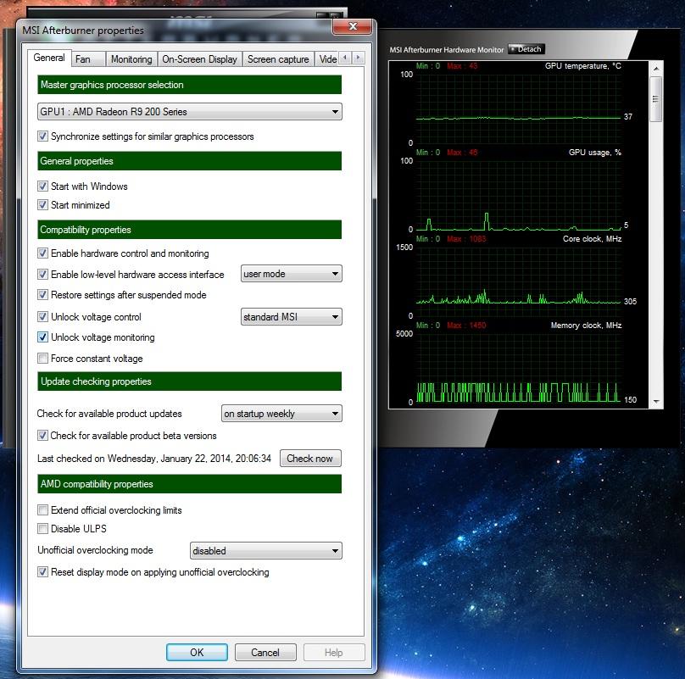685x679 pixels.
Task: Click the Core clock graph
Action: pyautogui.click(x=518, y=281)
